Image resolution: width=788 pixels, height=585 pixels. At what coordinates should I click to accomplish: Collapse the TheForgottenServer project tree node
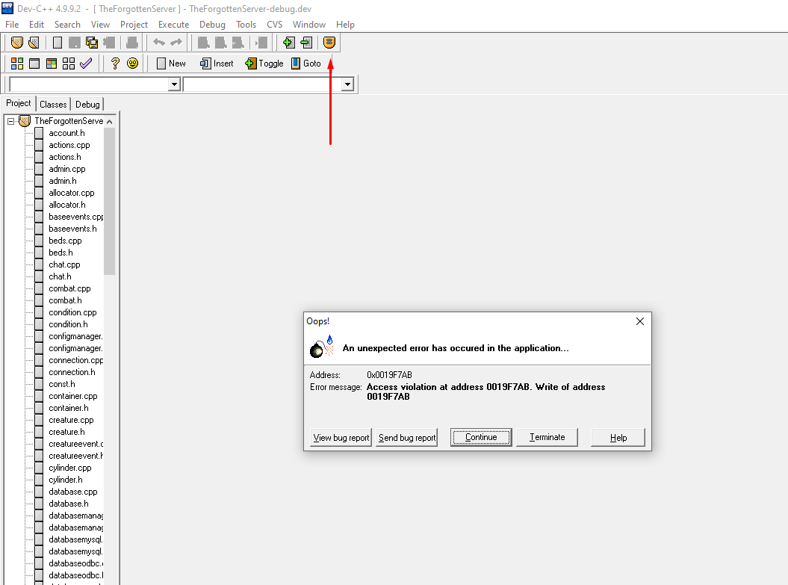(x=10, y=121)
